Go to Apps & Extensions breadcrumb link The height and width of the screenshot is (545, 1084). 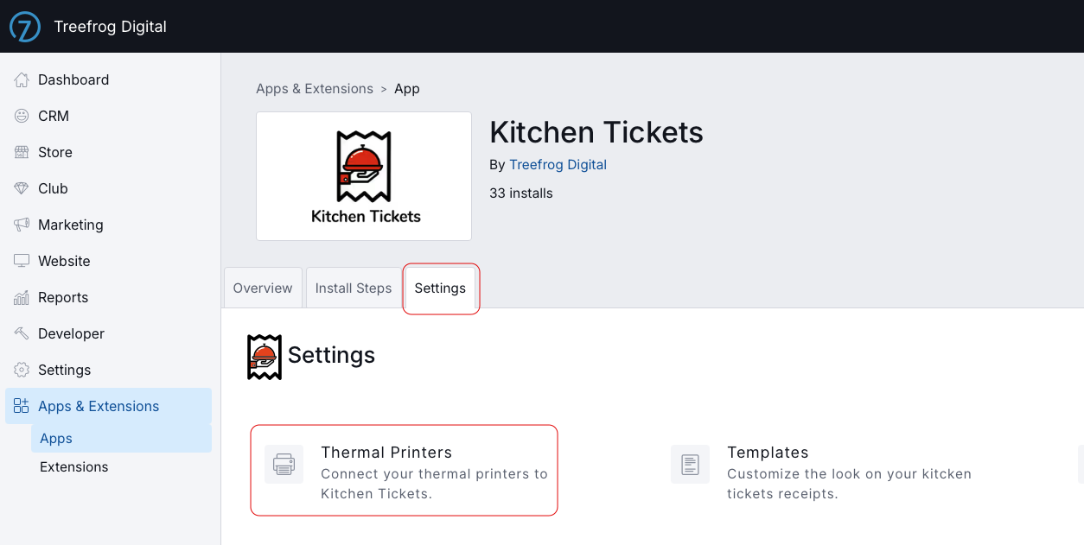(x=315, y=89)
